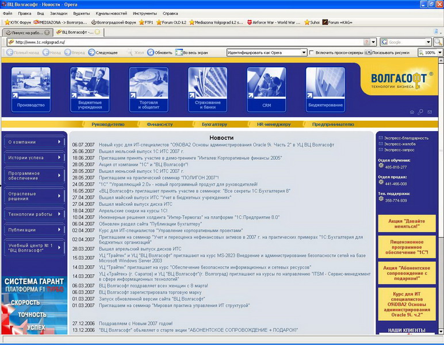The image size is (444, 345).
Task: Click the Система Гарант advertisement banner
Action: tap(34, 305)
